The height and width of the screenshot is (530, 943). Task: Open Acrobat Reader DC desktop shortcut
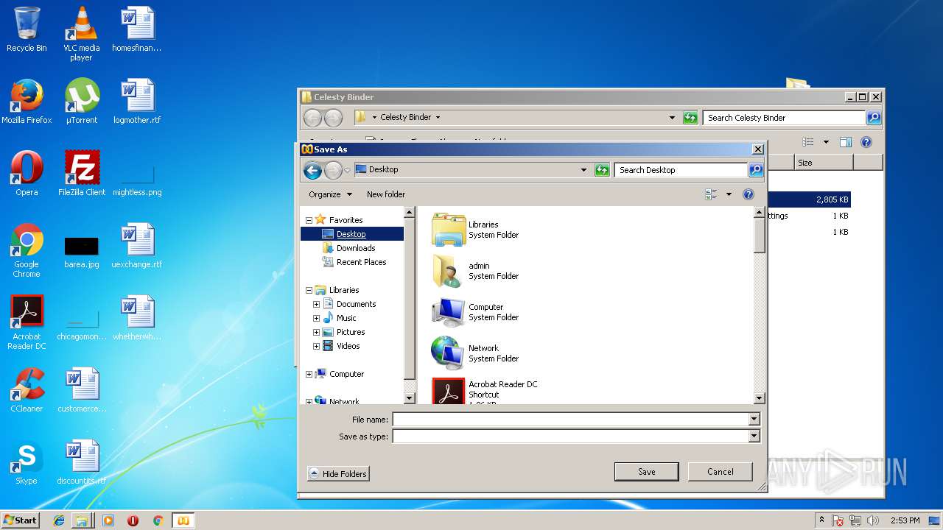click(27, 322)
